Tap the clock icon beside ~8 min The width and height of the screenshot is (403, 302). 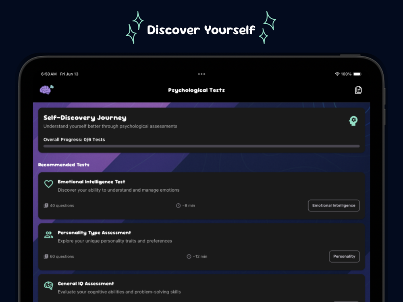click(178, 205)
